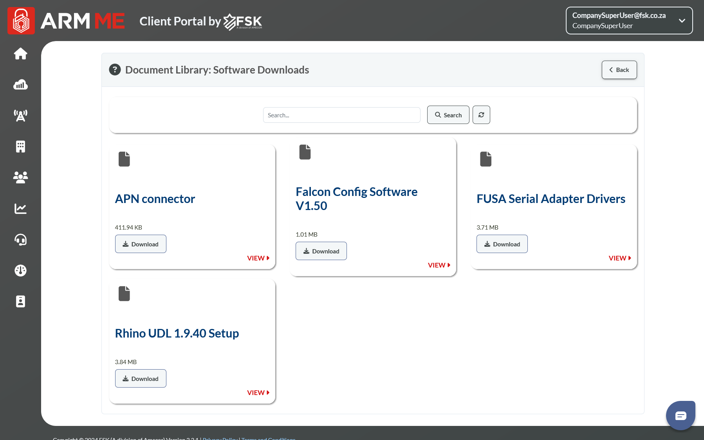Open the line chart sidebar icon
The height and width of the screenshot is (440, 704).
pyautogui.click(x=20, y=208)
